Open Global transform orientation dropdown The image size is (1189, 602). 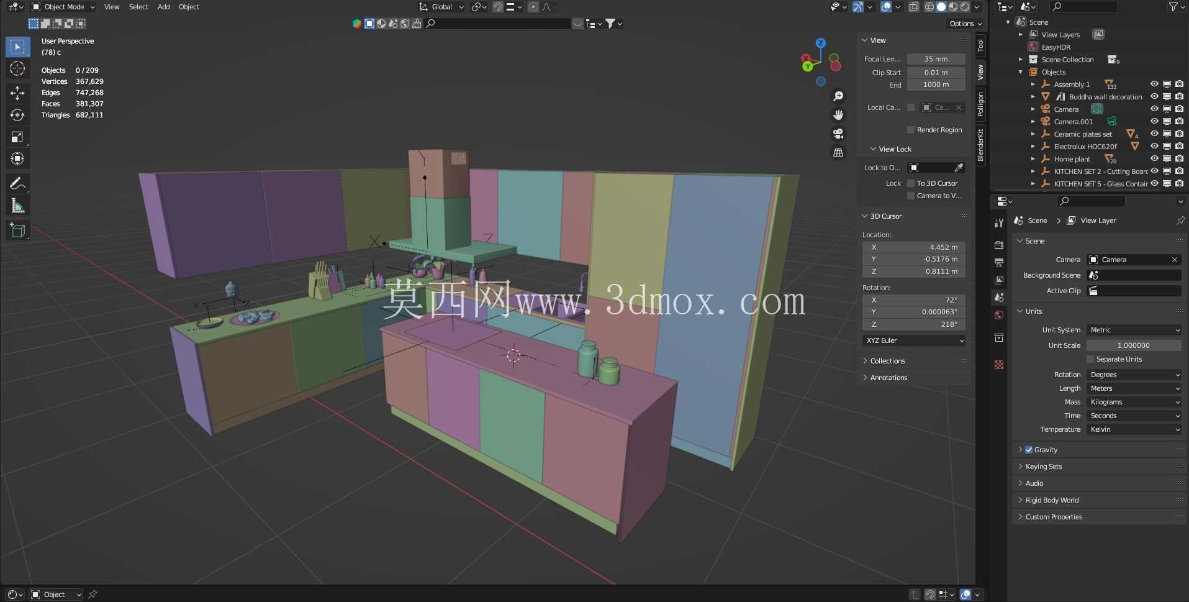coord(441,7)
